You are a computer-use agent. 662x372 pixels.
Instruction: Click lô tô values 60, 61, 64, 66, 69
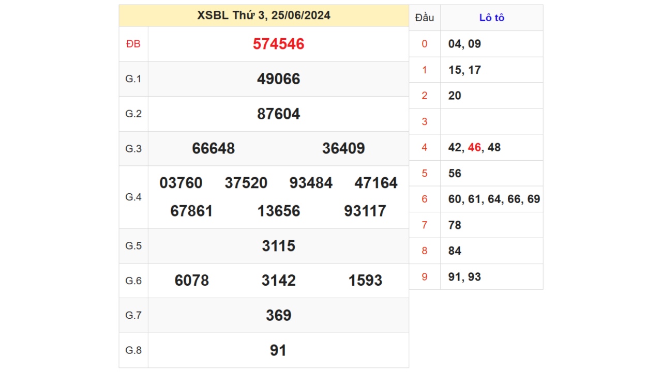[x=494, y=199]
